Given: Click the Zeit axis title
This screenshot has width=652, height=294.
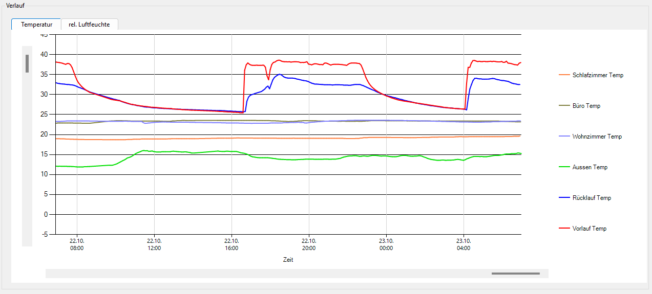Looking at the screenshot, I should coord(288,260).
